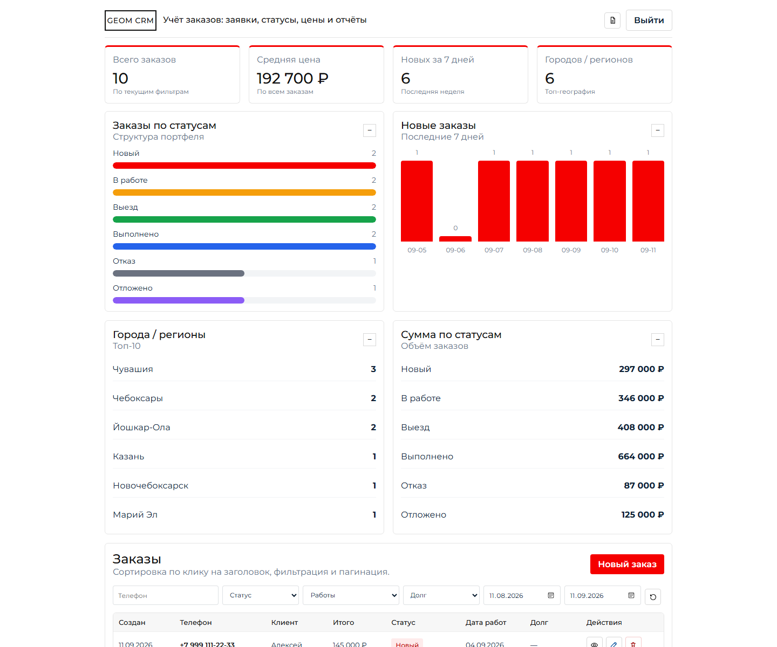
Task: Click the 09-07 chart bar
Action: coord(494,201)
